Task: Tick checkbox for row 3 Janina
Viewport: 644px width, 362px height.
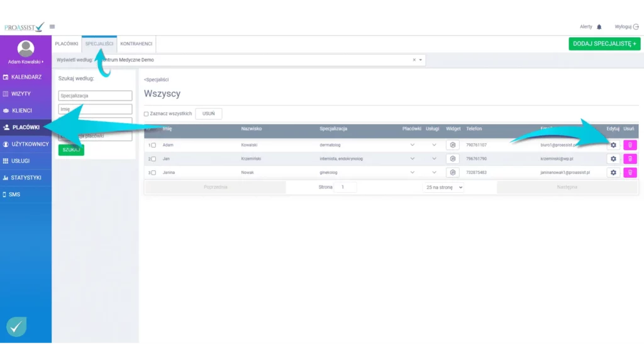Action: 153,172
